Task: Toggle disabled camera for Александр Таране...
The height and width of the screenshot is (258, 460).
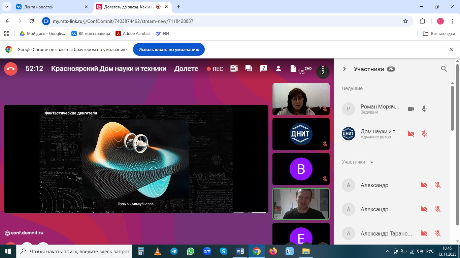Action: click(x=424, y=233)
